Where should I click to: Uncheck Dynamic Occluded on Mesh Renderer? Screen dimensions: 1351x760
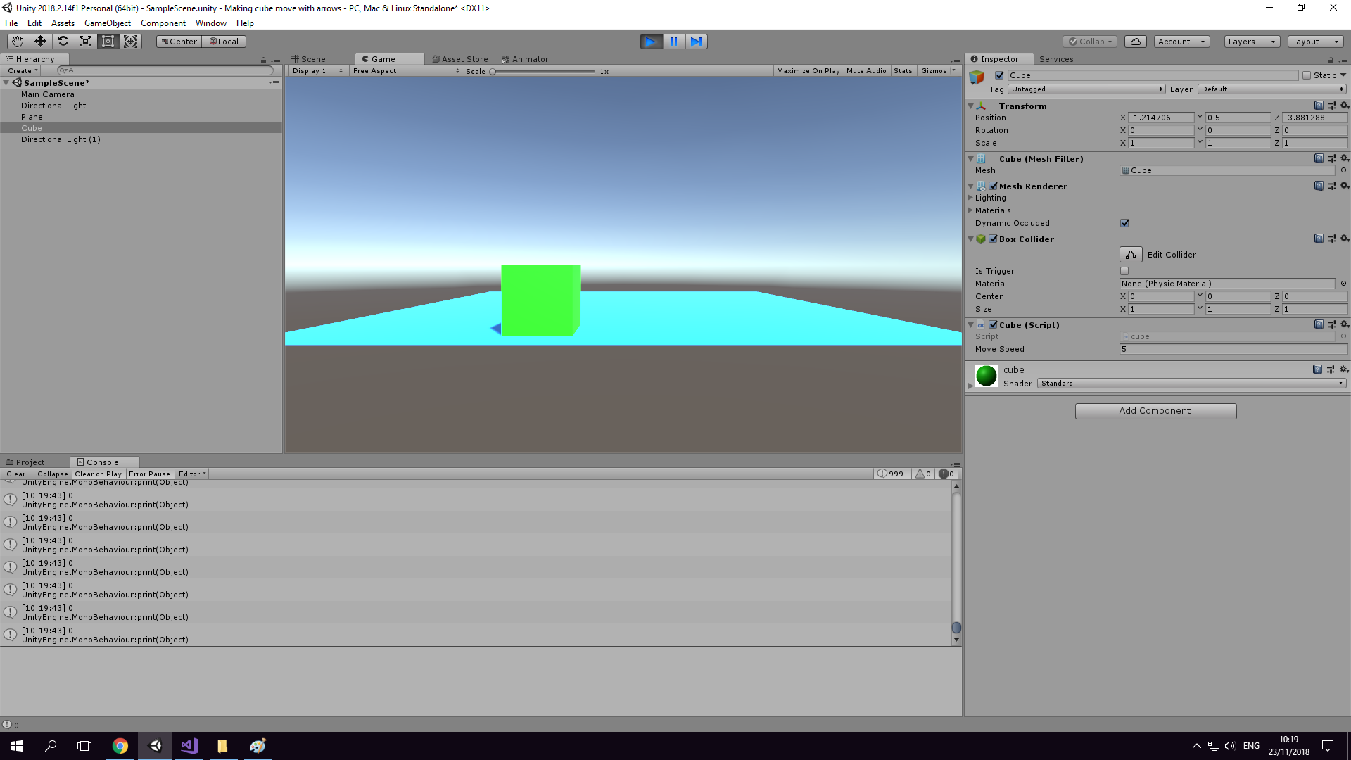[x=1124, y=223]
